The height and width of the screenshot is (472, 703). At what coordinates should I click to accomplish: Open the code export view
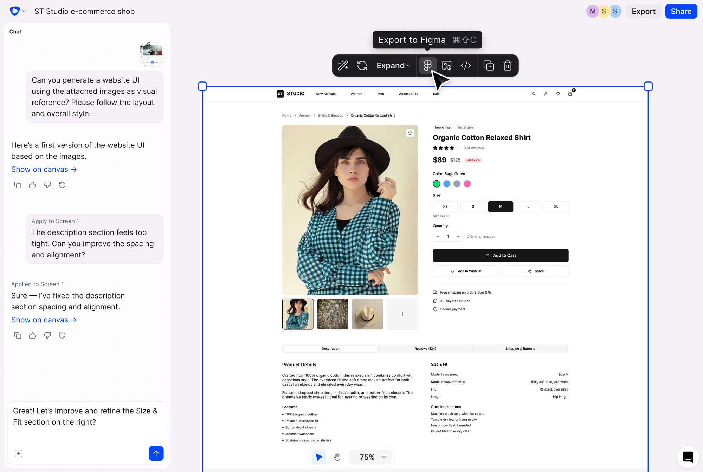tap(466, 65)
